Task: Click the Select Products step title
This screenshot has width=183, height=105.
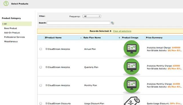Action: 20,4
